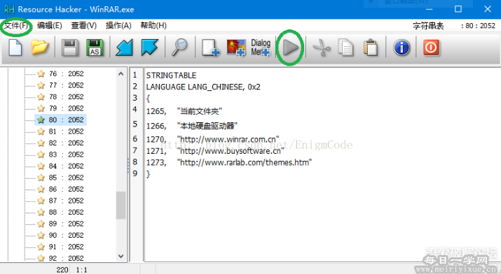501x274 pixels.
Task: Open the 帮助(H) menu
Action: 153,25
